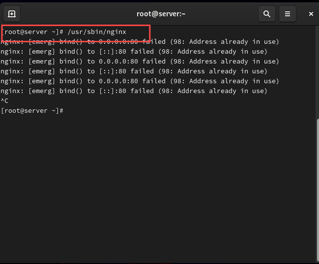Click the second [::]:80 failed error line
This screenshot has width=319, height=264.
(x=134, y=71)
